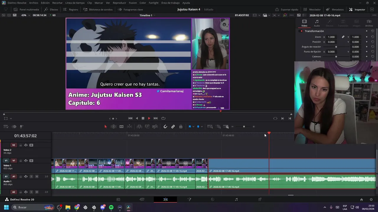Activate the Trim edit mode tool
The height and width of the screenshot is (212, 378).
pos(113,127)
